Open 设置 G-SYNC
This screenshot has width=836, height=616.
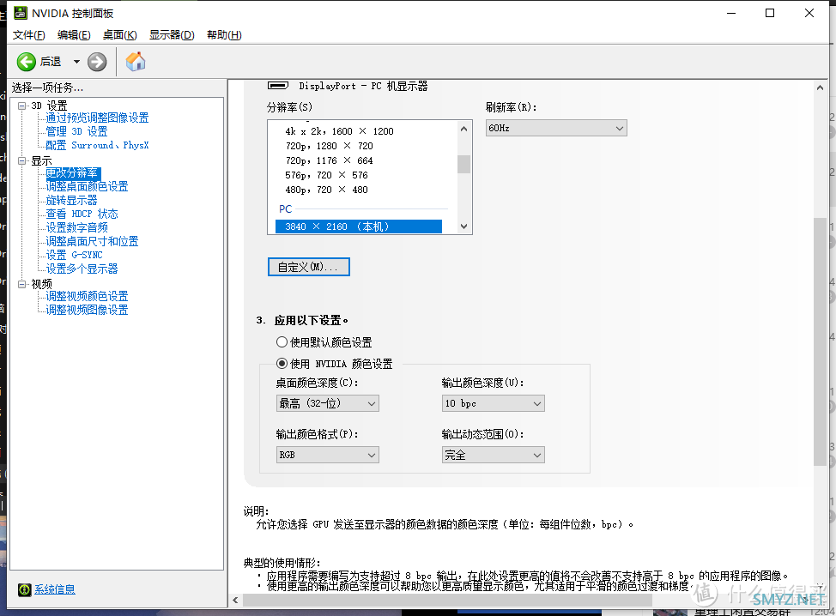[x=74, y=256]
